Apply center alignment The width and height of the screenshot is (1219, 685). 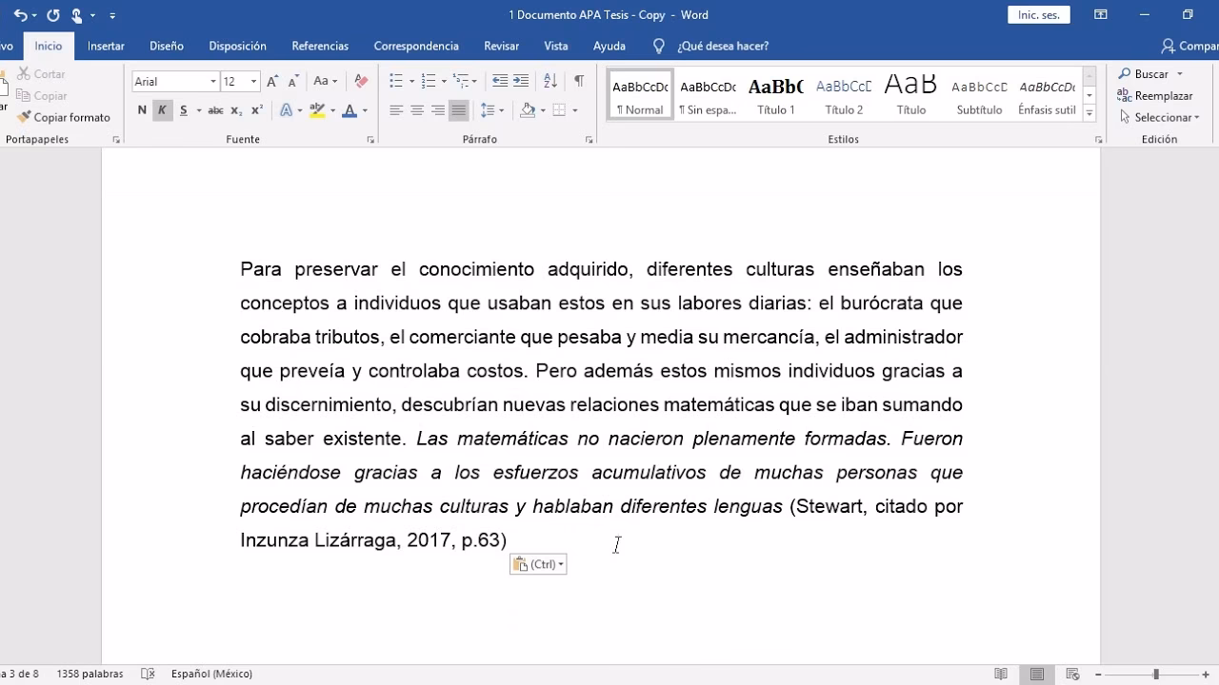click(x=416, y=111)
